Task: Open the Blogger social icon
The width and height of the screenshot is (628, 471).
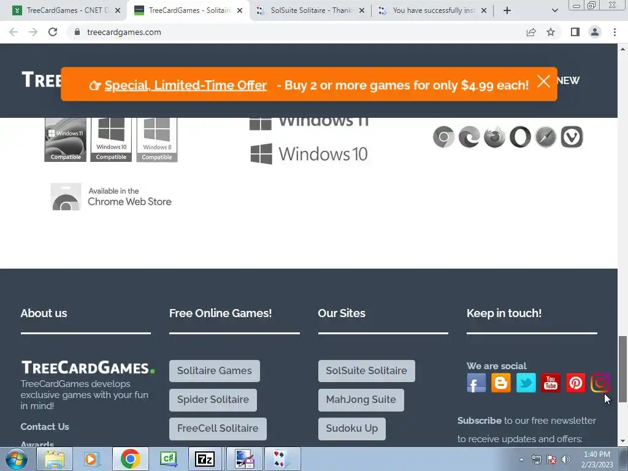Action: point(501,383)
